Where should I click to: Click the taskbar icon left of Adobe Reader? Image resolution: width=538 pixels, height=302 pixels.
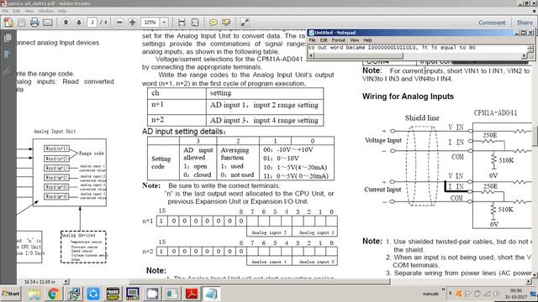coord(171,294)
